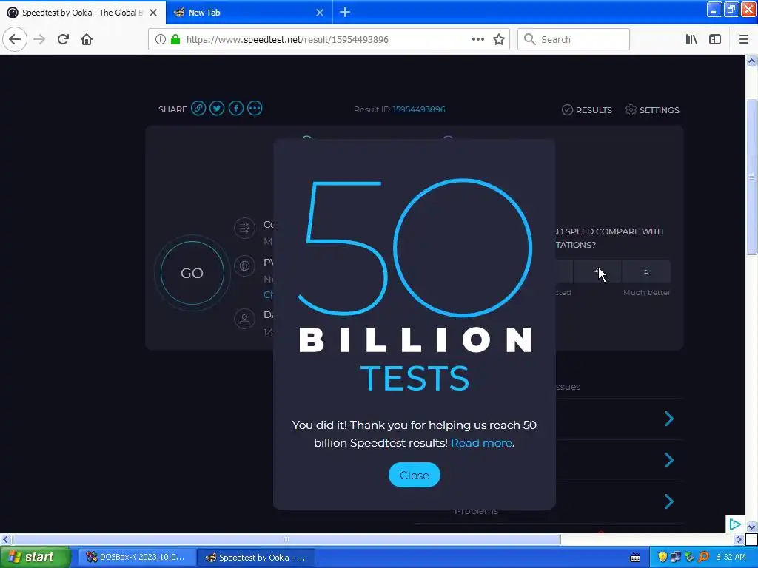View secure connection padlock details
Viewport: 758px width, 568px height.
point(175,40)
